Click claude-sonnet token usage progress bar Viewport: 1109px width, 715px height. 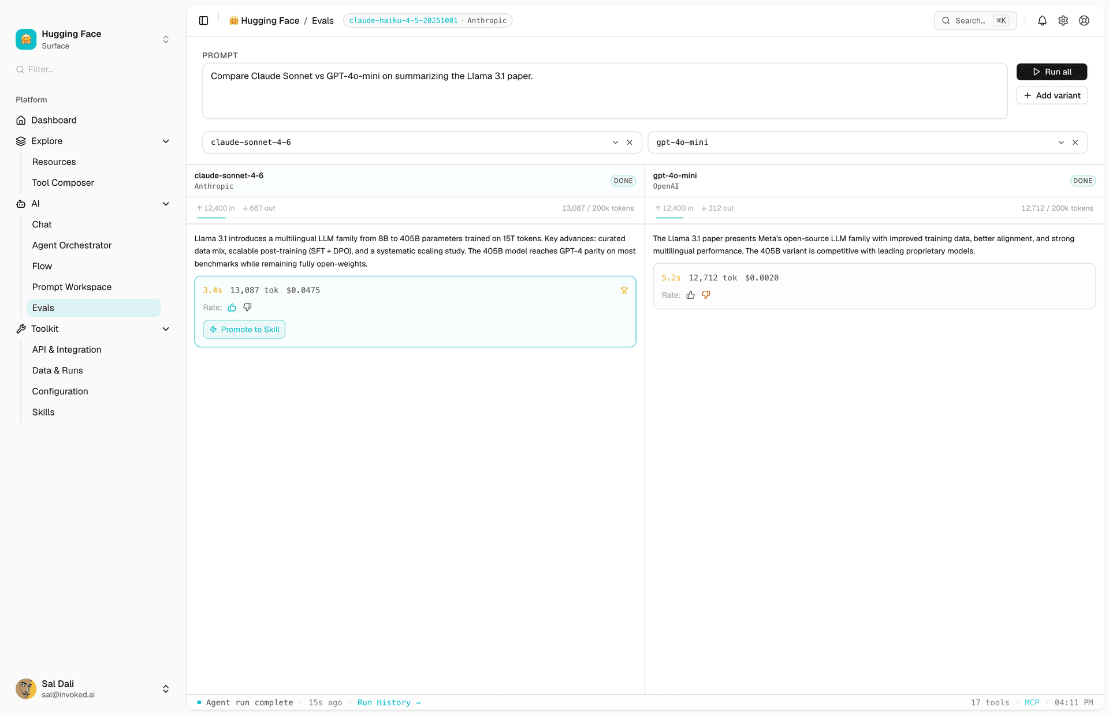pyautogui.click(x=415, y=218)
